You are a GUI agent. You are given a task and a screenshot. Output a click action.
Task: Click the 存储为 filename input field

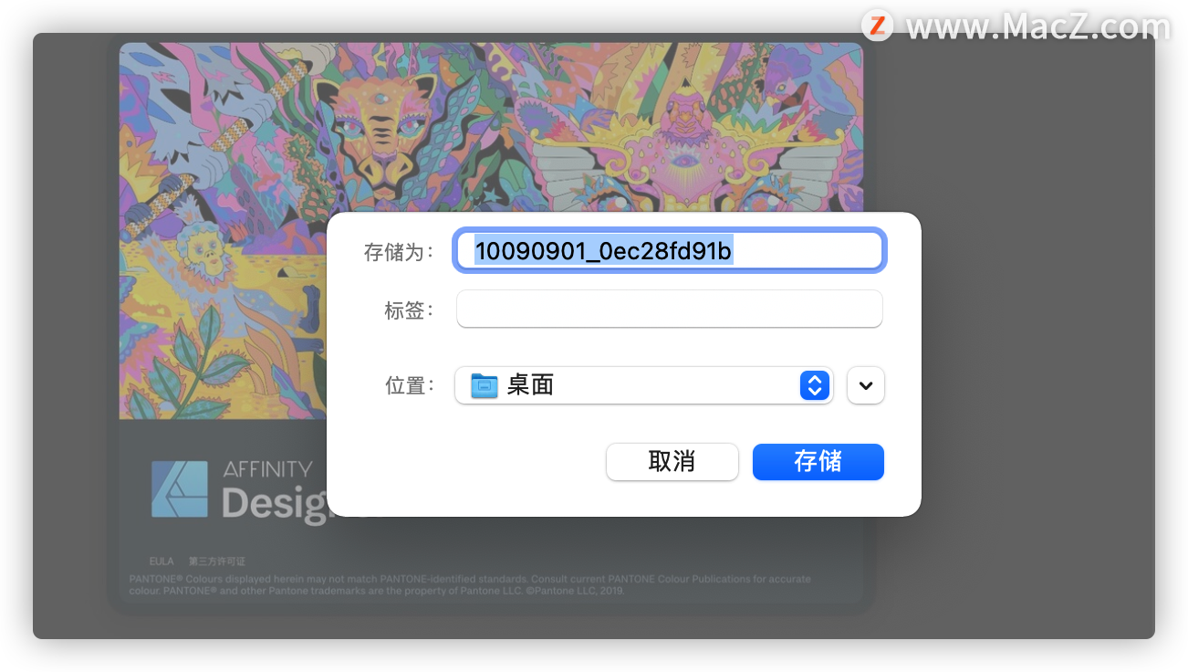pyautogui.click(x=670, y=251)
